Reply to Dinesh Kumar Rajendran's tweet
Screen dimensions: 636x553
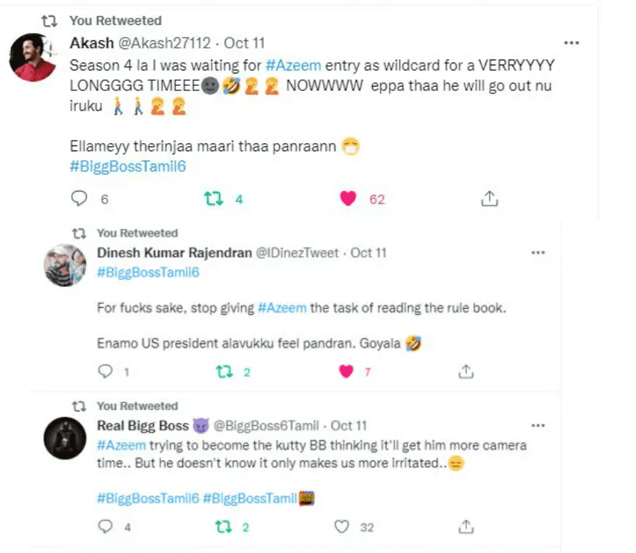click(x=106, y=372)
